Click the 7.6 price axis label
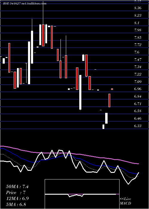The image size is (149, 209). coord(136,52)
